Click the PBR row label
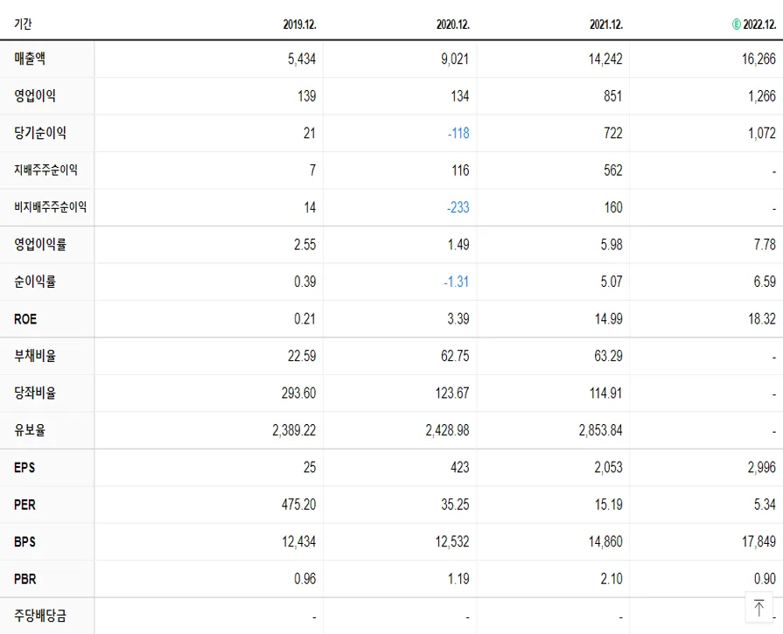783x634 pixels. point(25,579)
